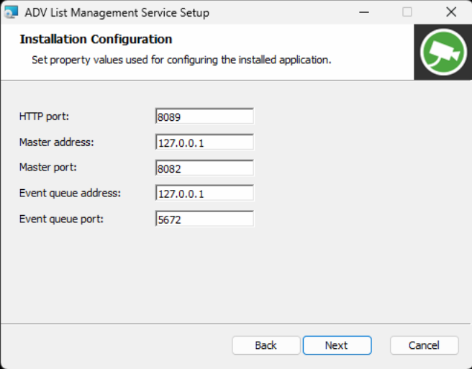Image resolution: width=472 pixels, height=369 pixels.
Task: Click the "Event queue address:" label
Action: tap(70, 193)
